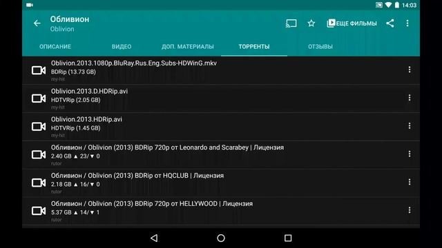Open the header overflow menu
The image size is (442, 248).
(407, 23)
